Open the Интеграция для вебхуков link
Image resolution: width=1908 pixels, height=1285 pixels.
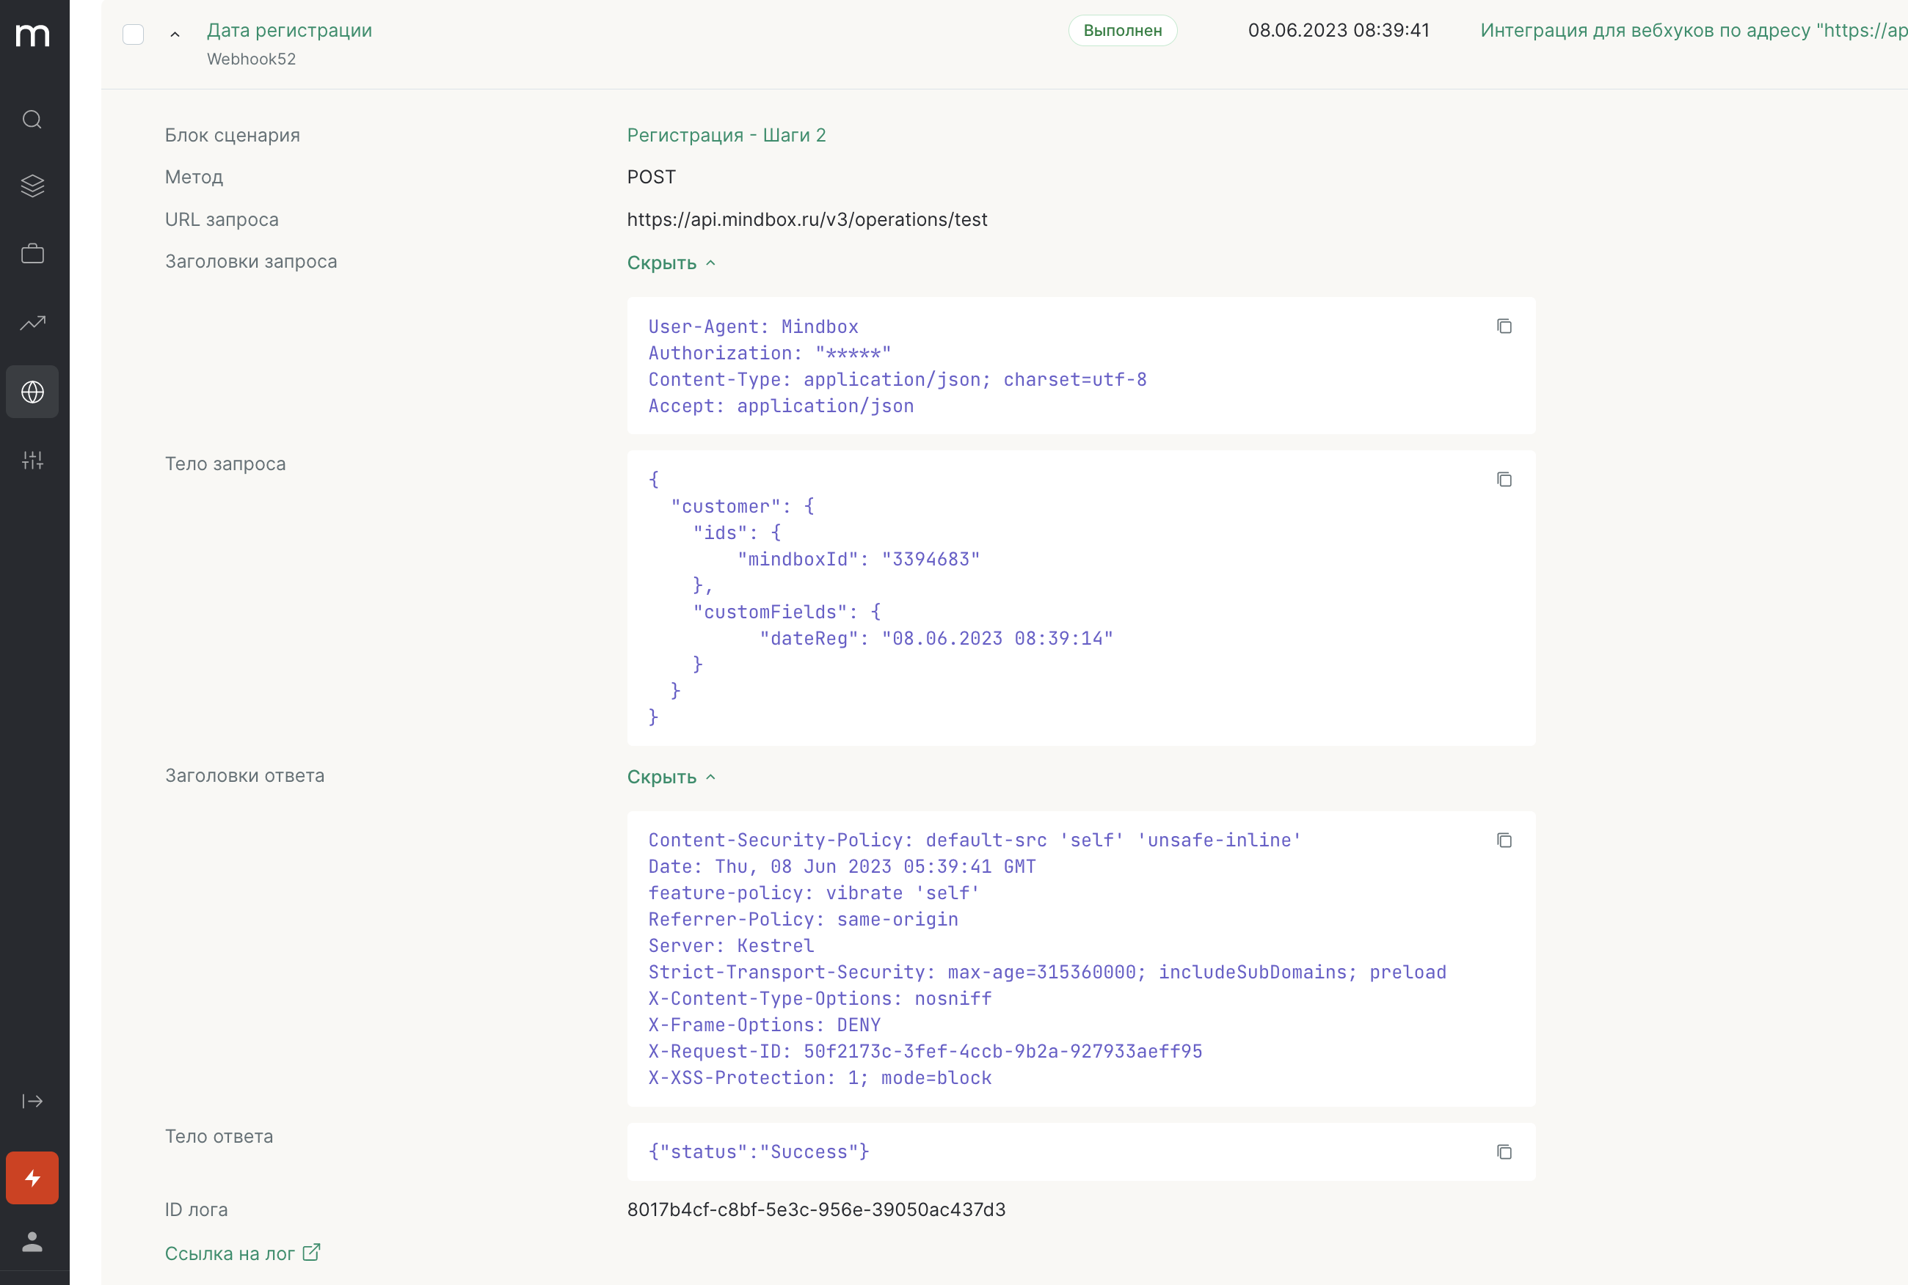[1693, 30]
